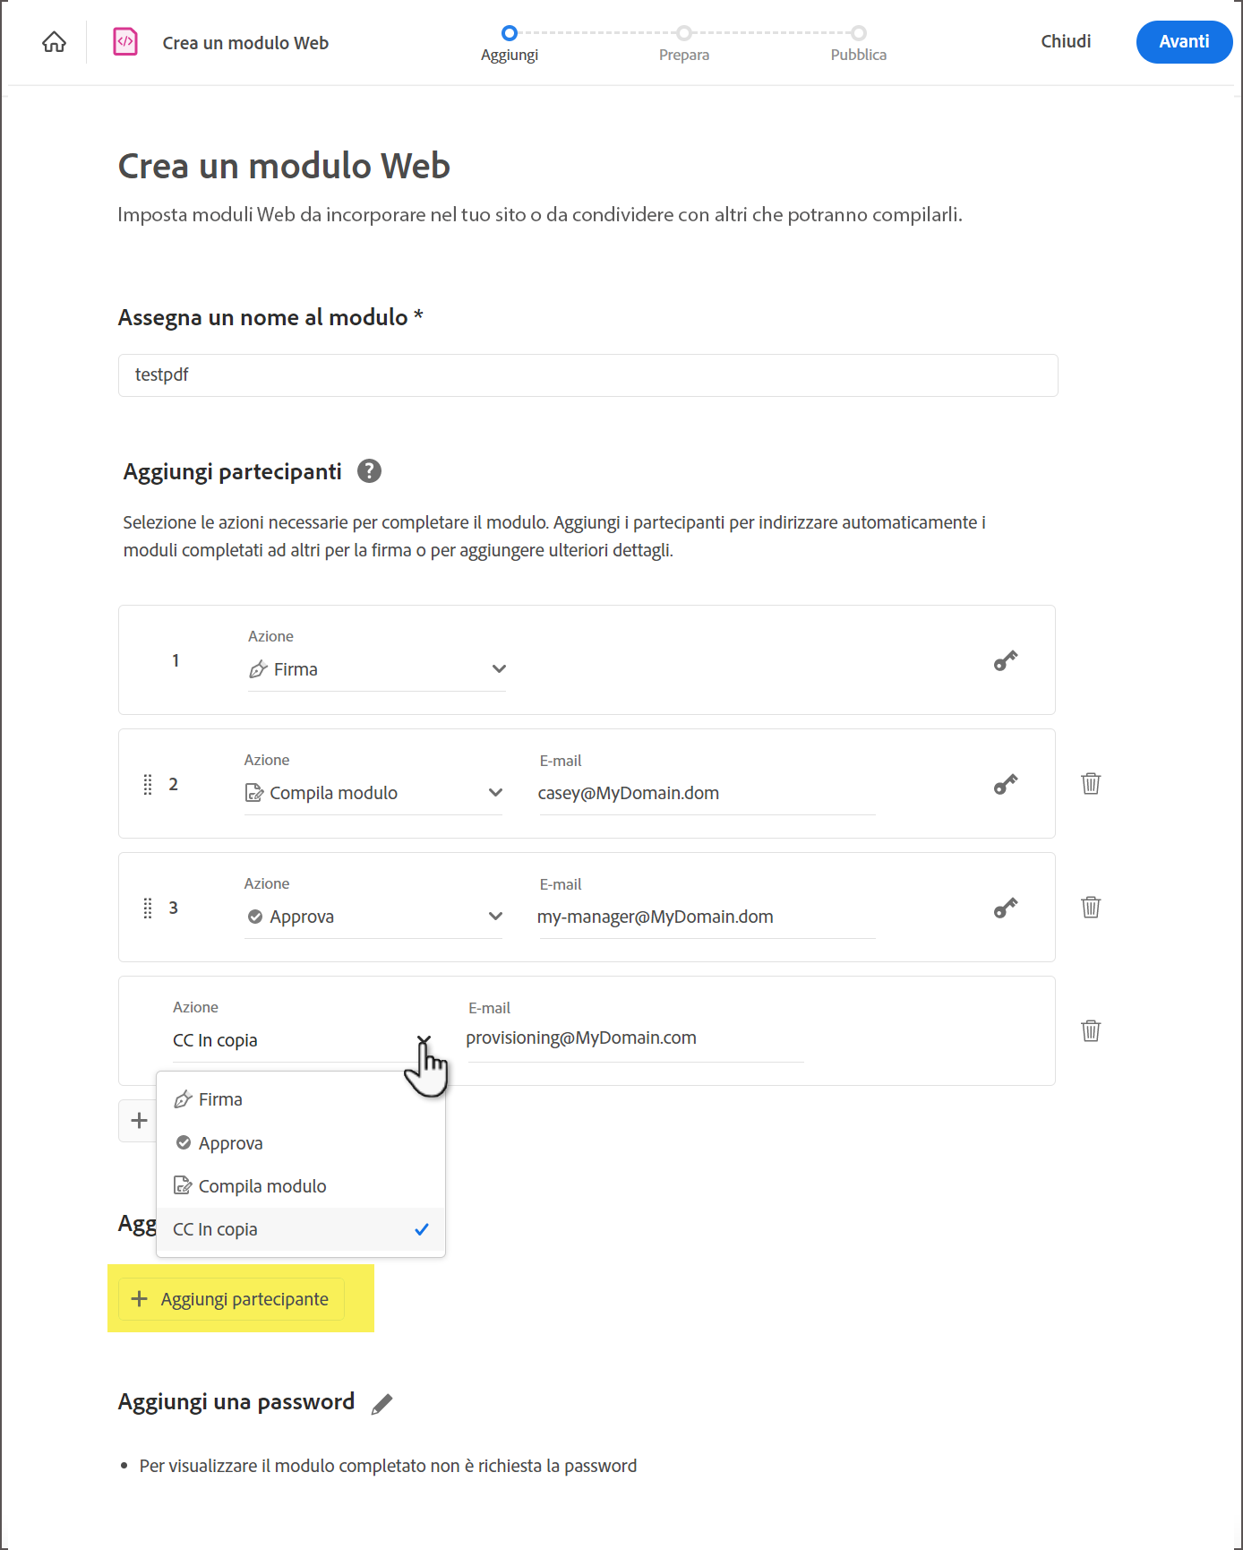This screenshot has height=1550, width=1243.
Task: Click Chiudi to close the form
Action: pos(1066,42)
